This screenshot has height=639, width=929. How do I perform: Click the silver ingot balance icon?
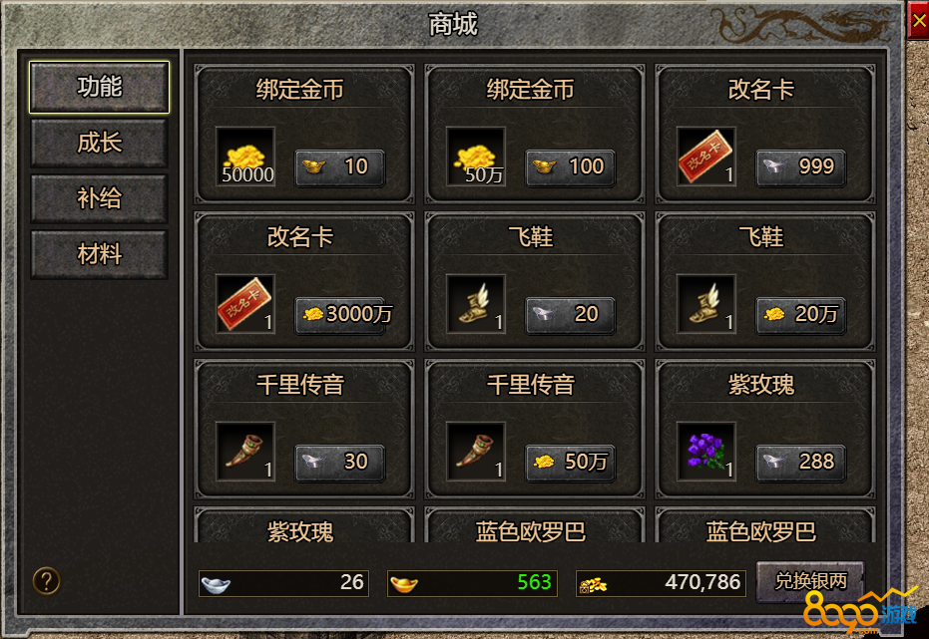tap(216, 584)
